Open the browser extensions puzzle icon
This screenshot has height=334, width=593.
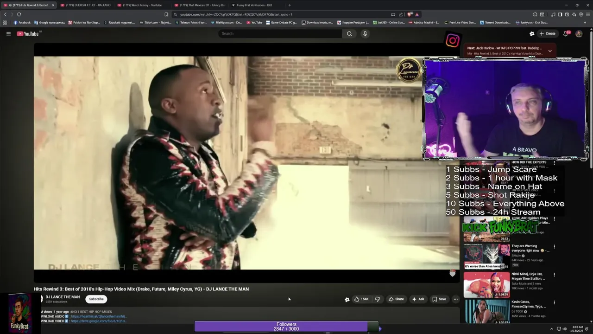coord(535,14)
